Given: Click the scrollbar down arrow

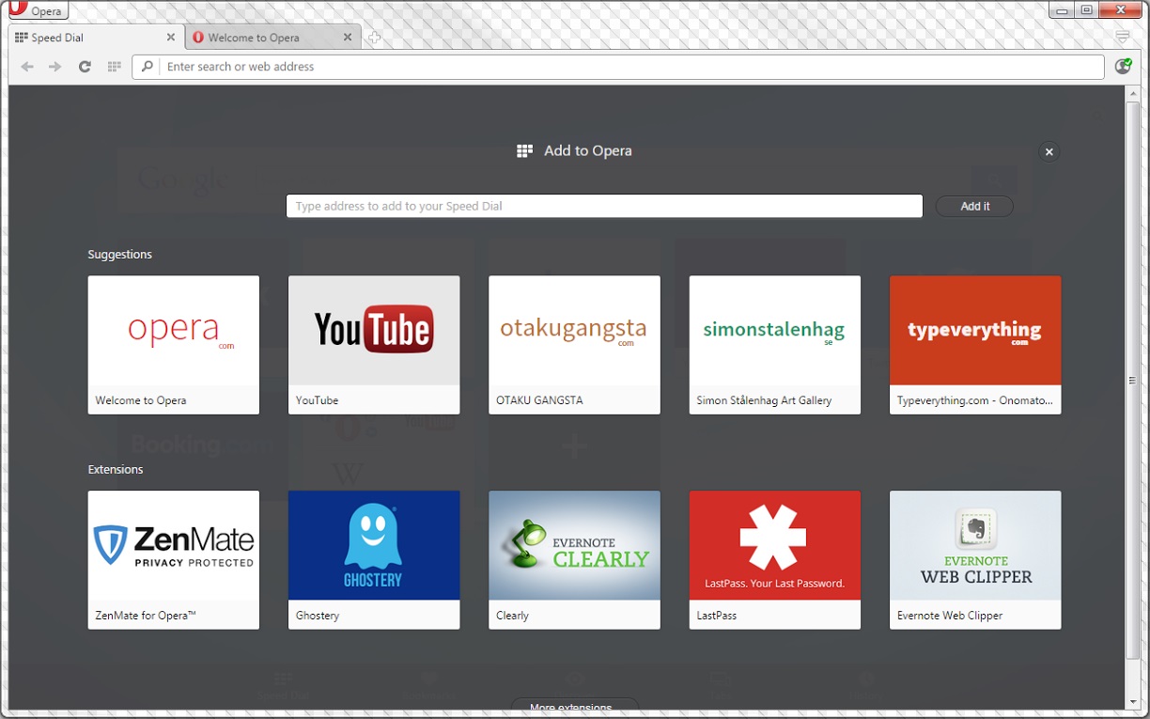Looking at the screenshot, I should tap(1132, 702).
